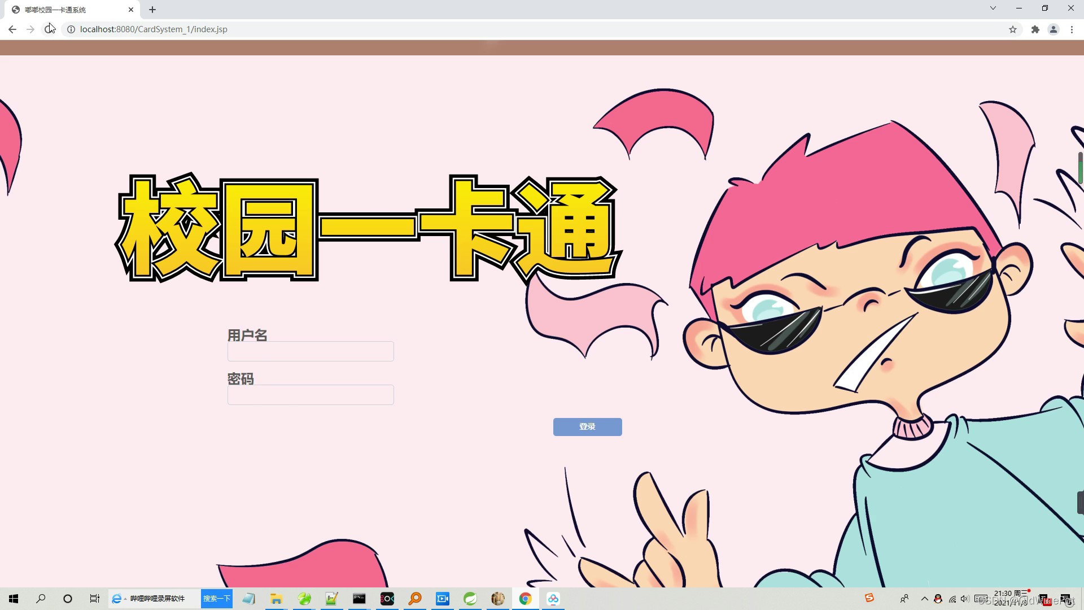Click 搜索一下 button in taskbar
Viewport: 1084px width, 610px height.
(x=217, y=599)
